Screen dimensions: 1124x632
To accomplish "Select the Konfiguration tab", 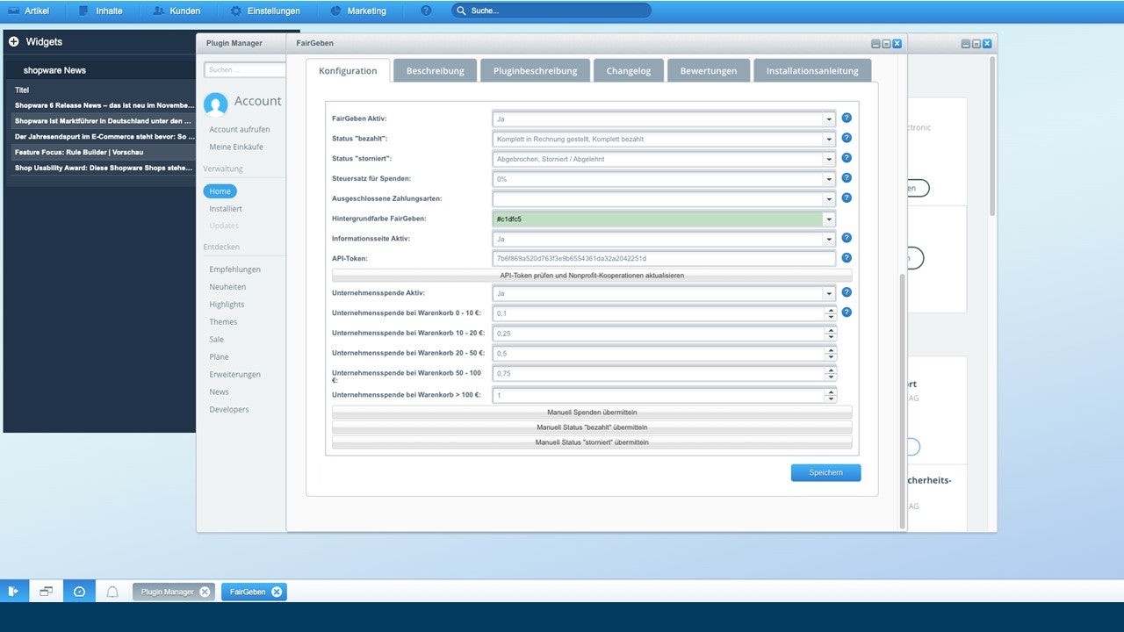I will [x=348, y=70].
